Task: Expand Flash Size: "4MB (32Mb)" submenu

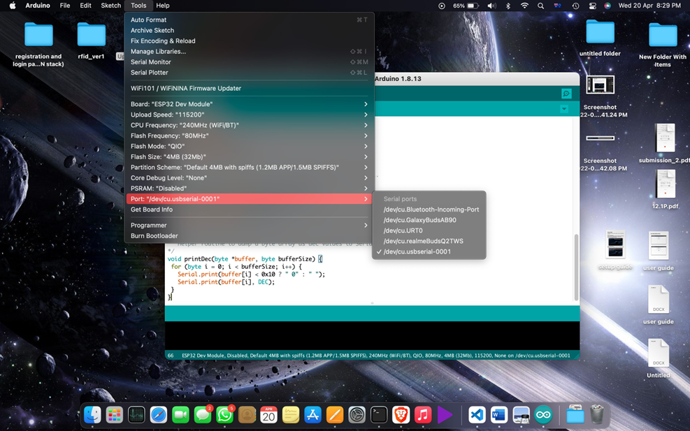Action: tap(249, 156)
